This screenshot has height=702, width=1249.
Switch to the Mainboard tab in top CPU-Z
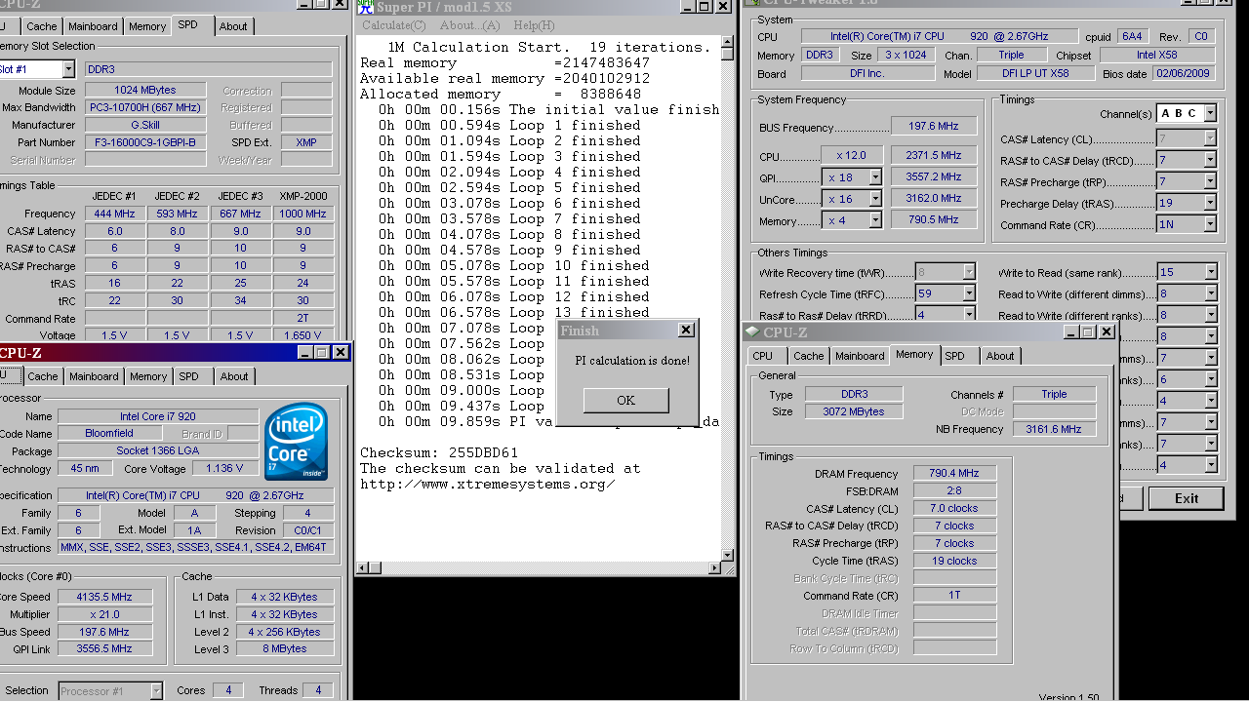click(94, 26)
